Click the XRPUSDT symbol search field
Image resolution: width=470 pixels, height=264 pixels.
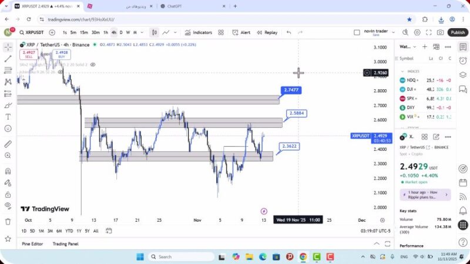point(33,33)
